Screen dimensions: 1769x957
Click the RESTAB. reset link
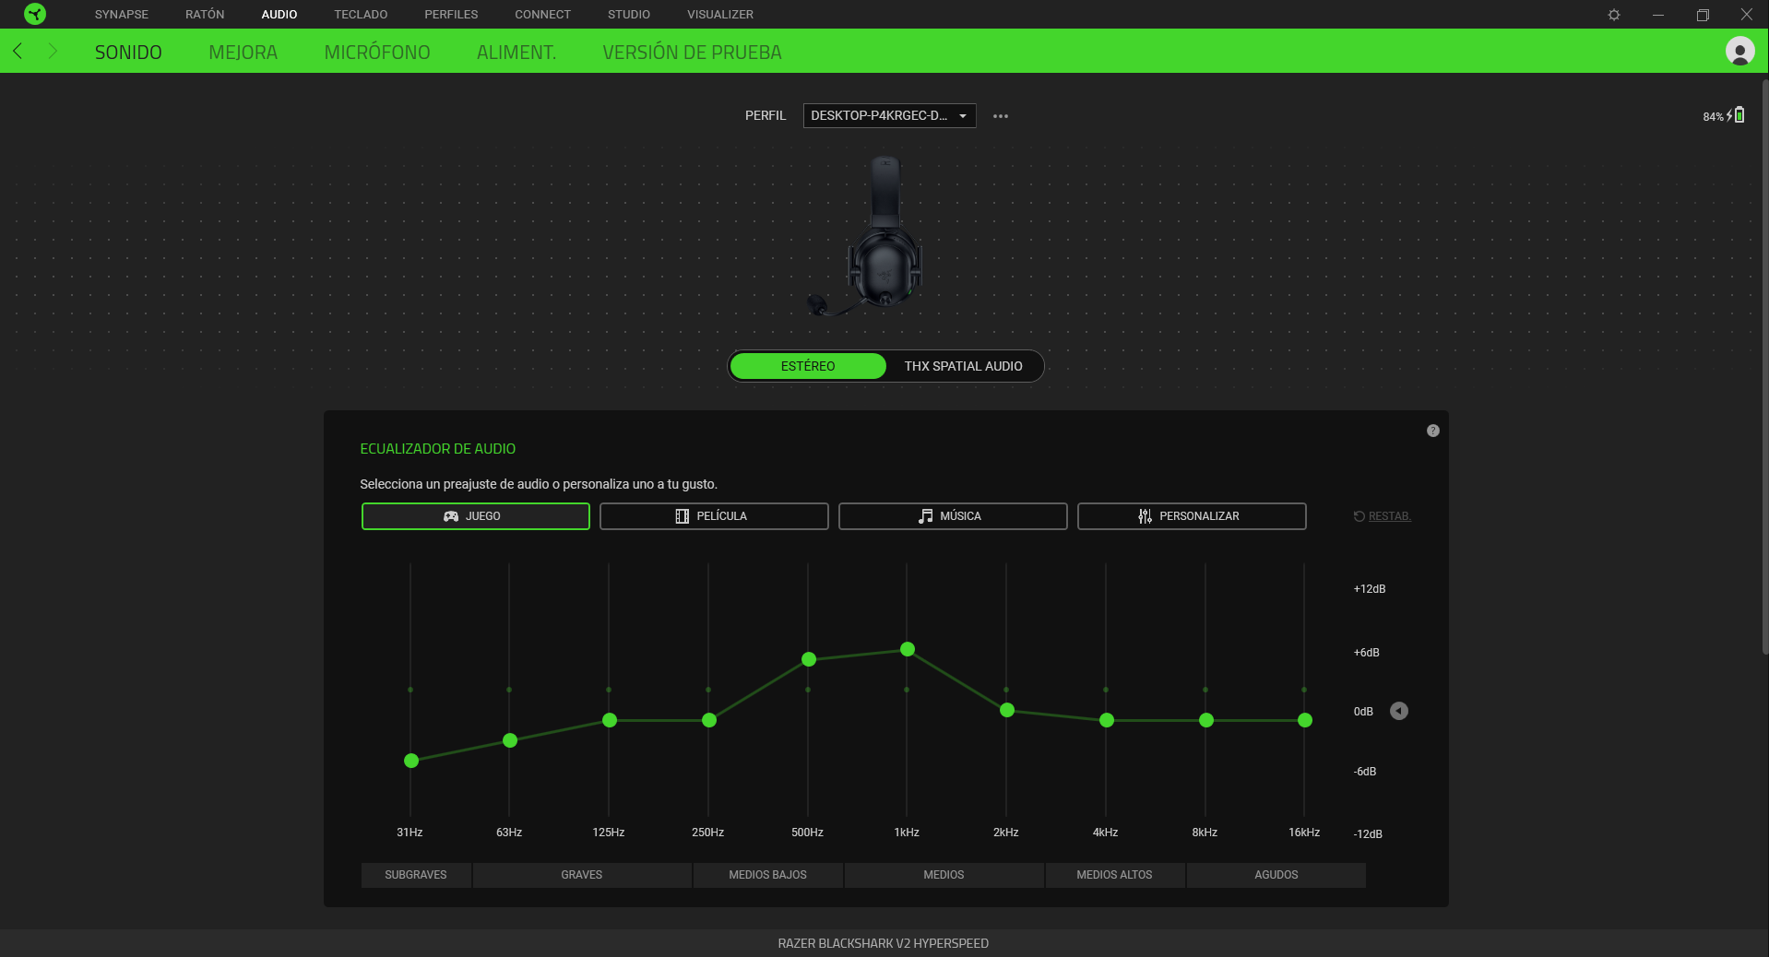(x=1382, y=516)
